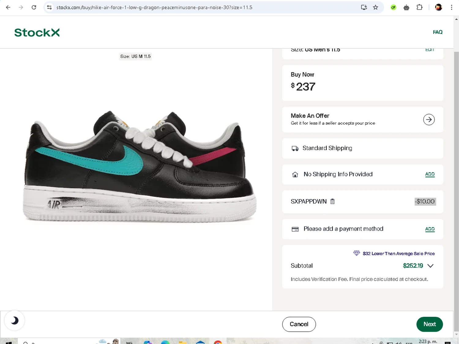
Task: Open the Chrome profile avatar
Action: (x=438, y=7)
